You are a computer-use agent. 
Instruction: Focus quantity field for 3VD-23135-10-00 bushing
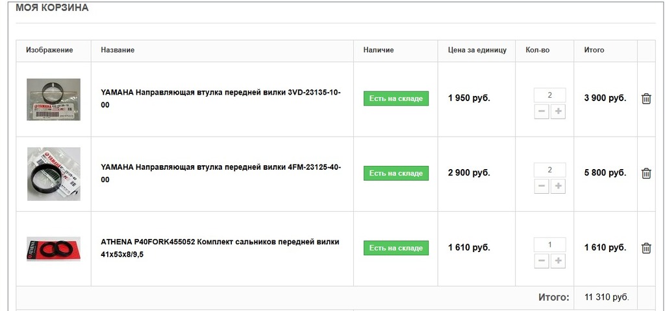click(549, 95)
